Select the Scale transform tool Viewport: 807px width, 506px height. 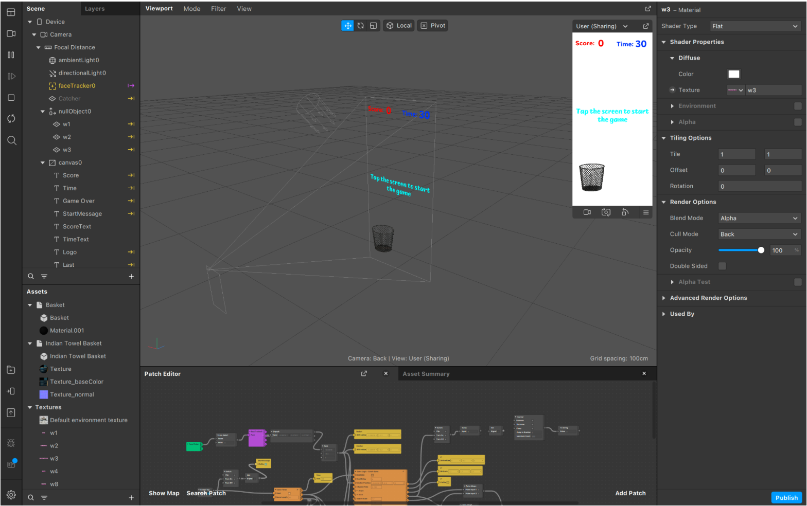tap(374, 26)
